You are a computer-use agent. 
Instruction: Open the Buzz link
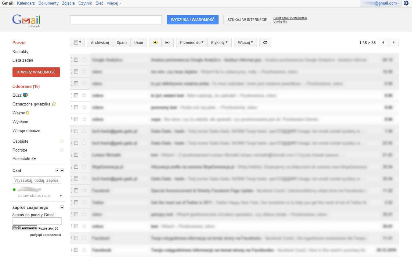coord(17,95)
